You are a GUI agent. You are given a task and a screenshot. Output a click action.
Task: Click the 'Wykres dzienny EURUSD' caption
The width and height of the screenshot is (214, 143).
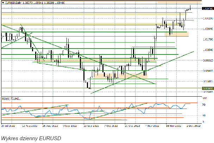[31, 138]
